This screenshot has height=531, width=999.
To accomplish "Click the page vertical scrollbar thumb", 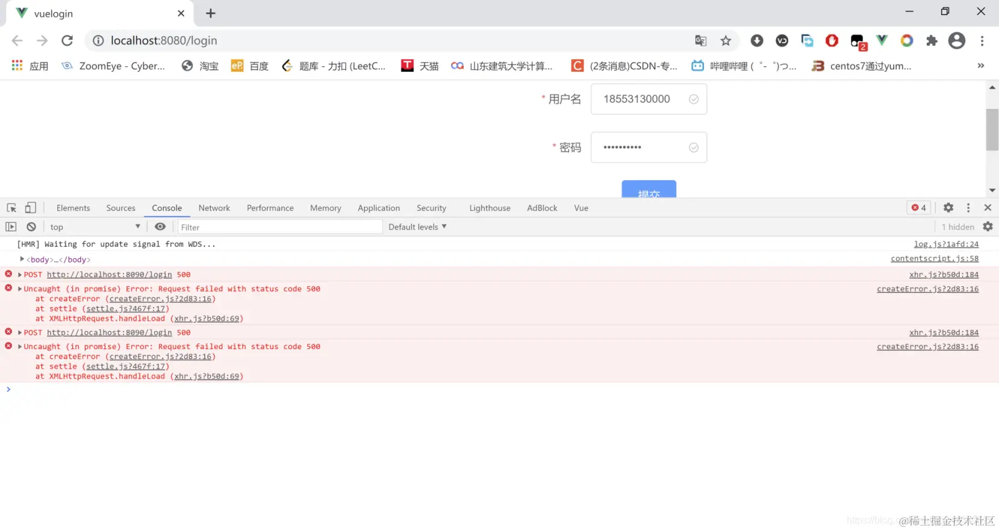I will point(992,129).
